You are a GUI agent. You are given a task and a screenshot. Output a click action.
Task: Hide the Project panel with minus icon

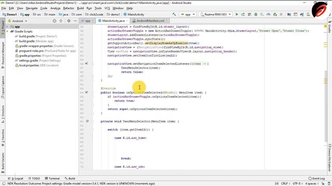[75, 21]
